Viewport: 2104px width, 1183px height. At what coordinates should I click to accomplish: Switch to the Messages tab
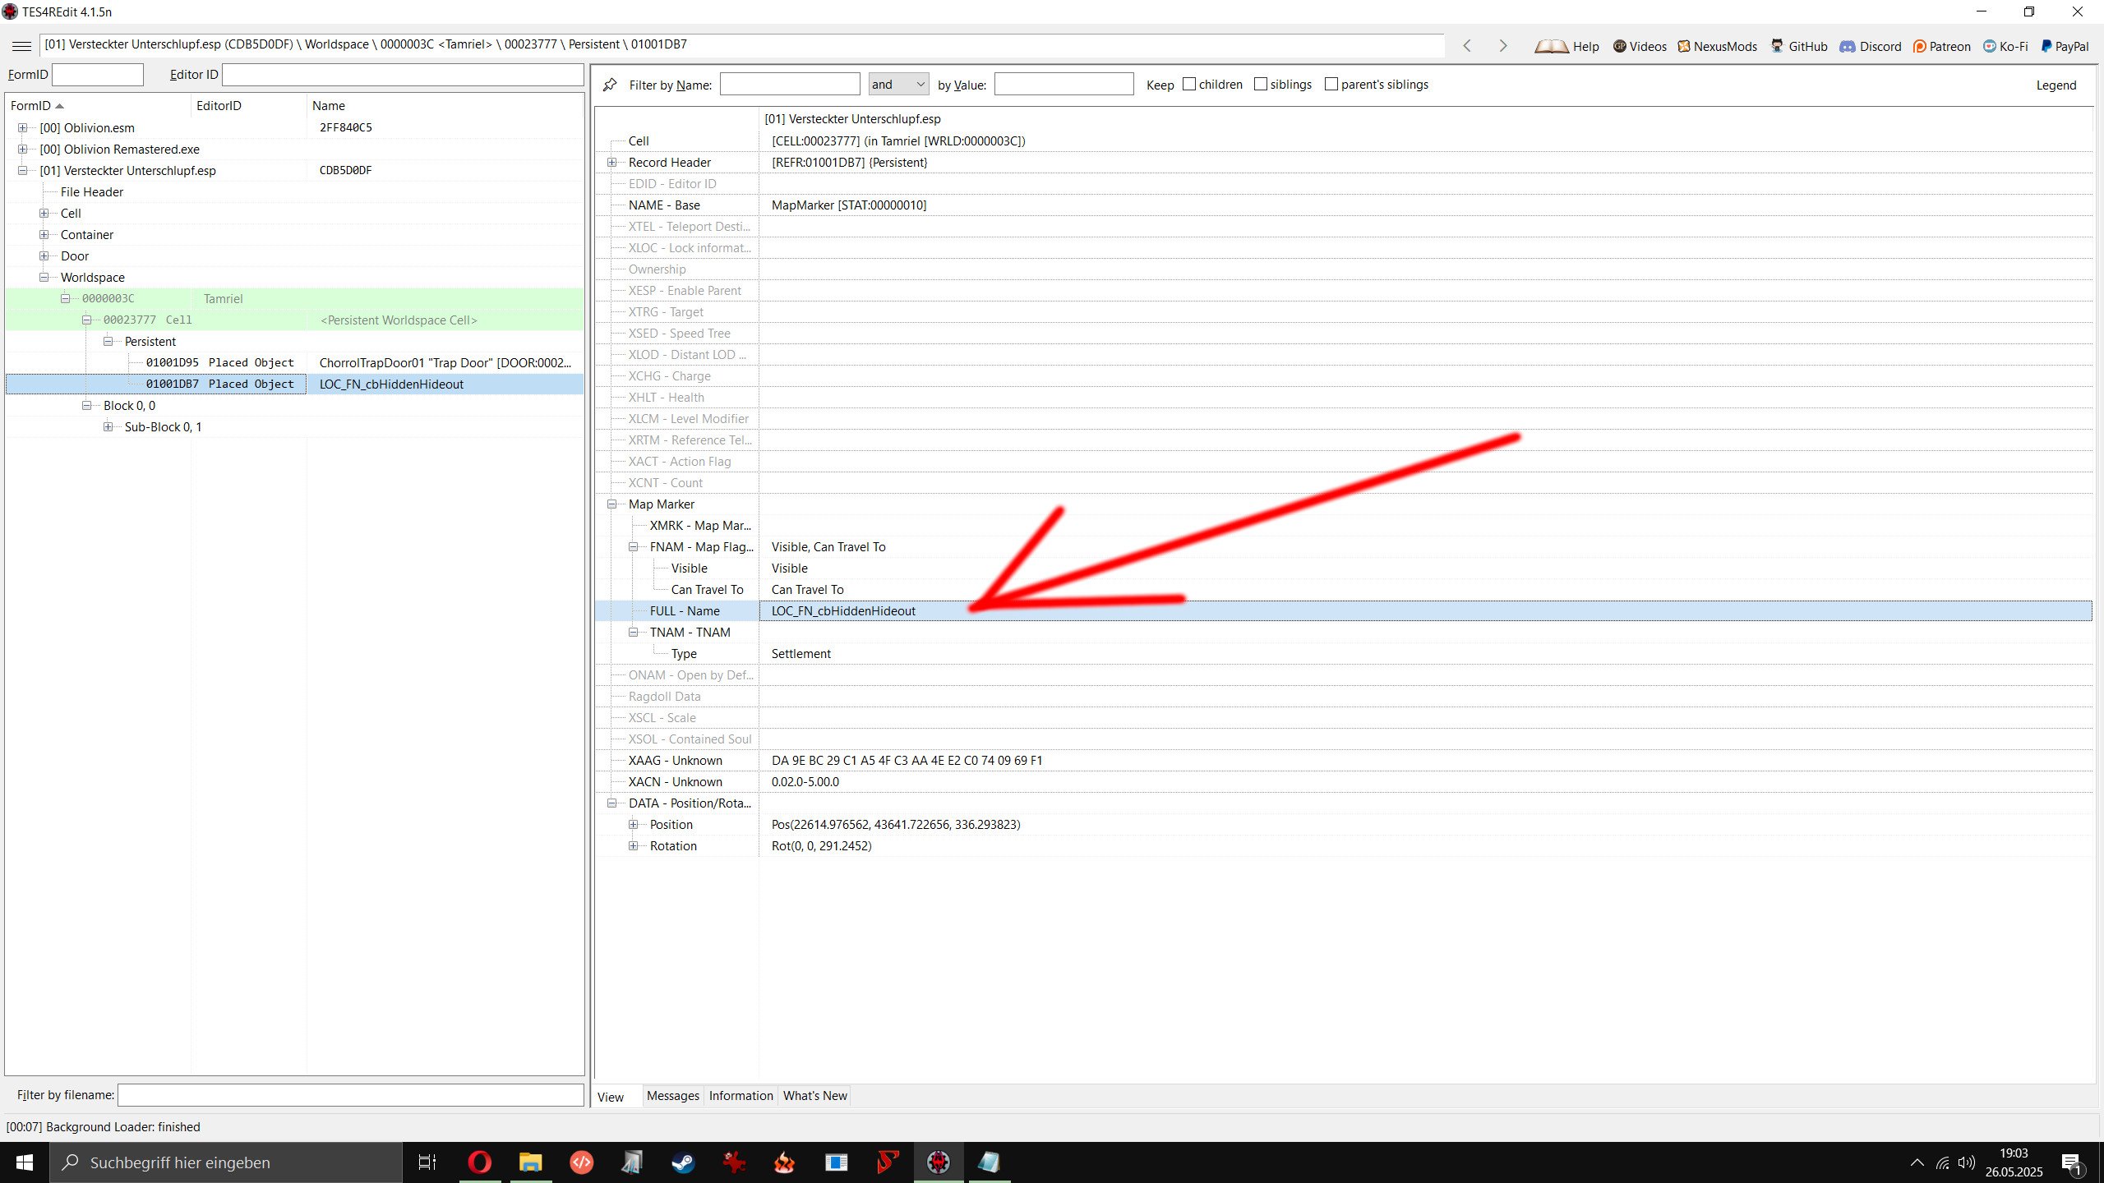(x=672, y=1096)
